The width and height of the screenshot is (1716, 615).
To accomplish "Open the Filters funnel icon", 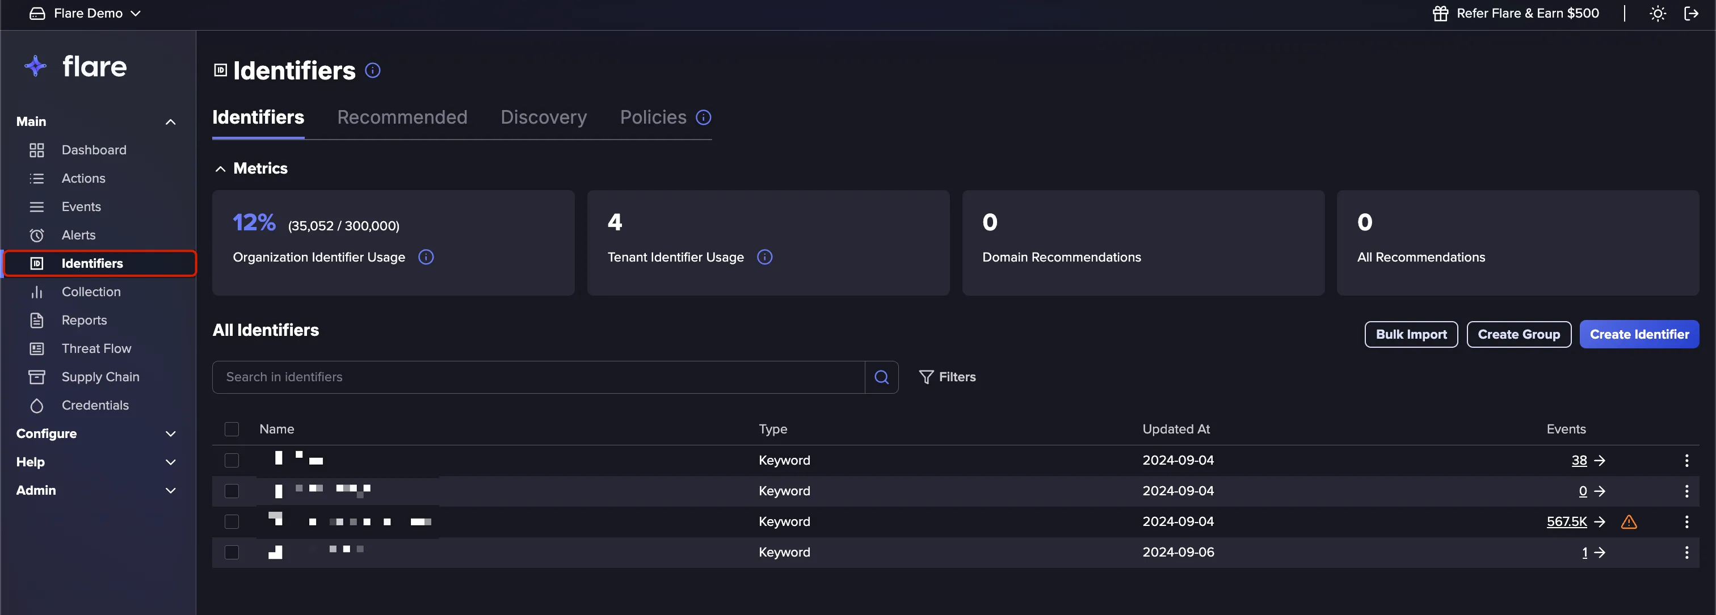I will click(926, 377).
